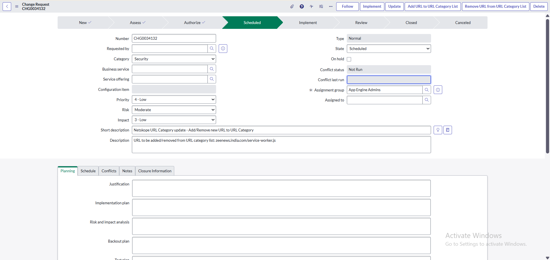This screenshot has height=260, width=550.
Task: Focus the Business service input
Action: [x=170, y=69]
